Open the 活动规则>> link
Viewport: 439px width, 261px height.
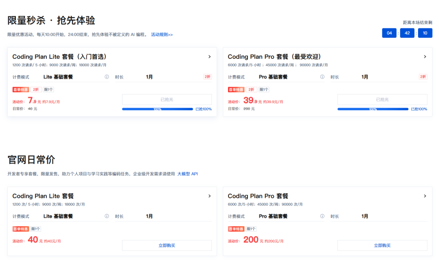pos(162,34)
